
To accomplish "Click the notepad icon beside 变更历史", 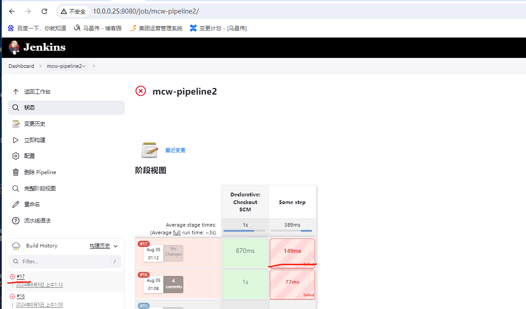I will [15, 124].
